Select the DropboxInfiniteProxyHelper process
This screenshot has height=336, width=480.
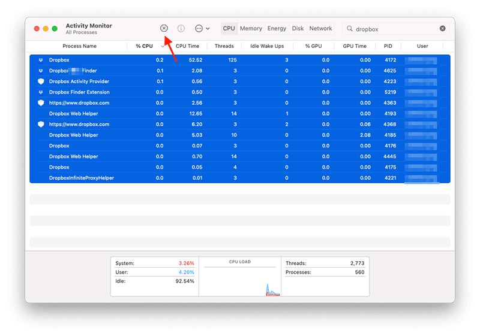[x=240, y=178]
